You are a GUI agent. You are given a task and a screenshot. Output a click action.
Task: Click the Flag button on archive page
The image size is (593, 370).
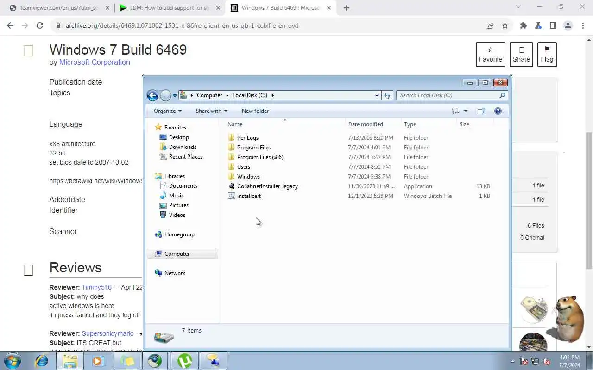click(x=547, y=54)
